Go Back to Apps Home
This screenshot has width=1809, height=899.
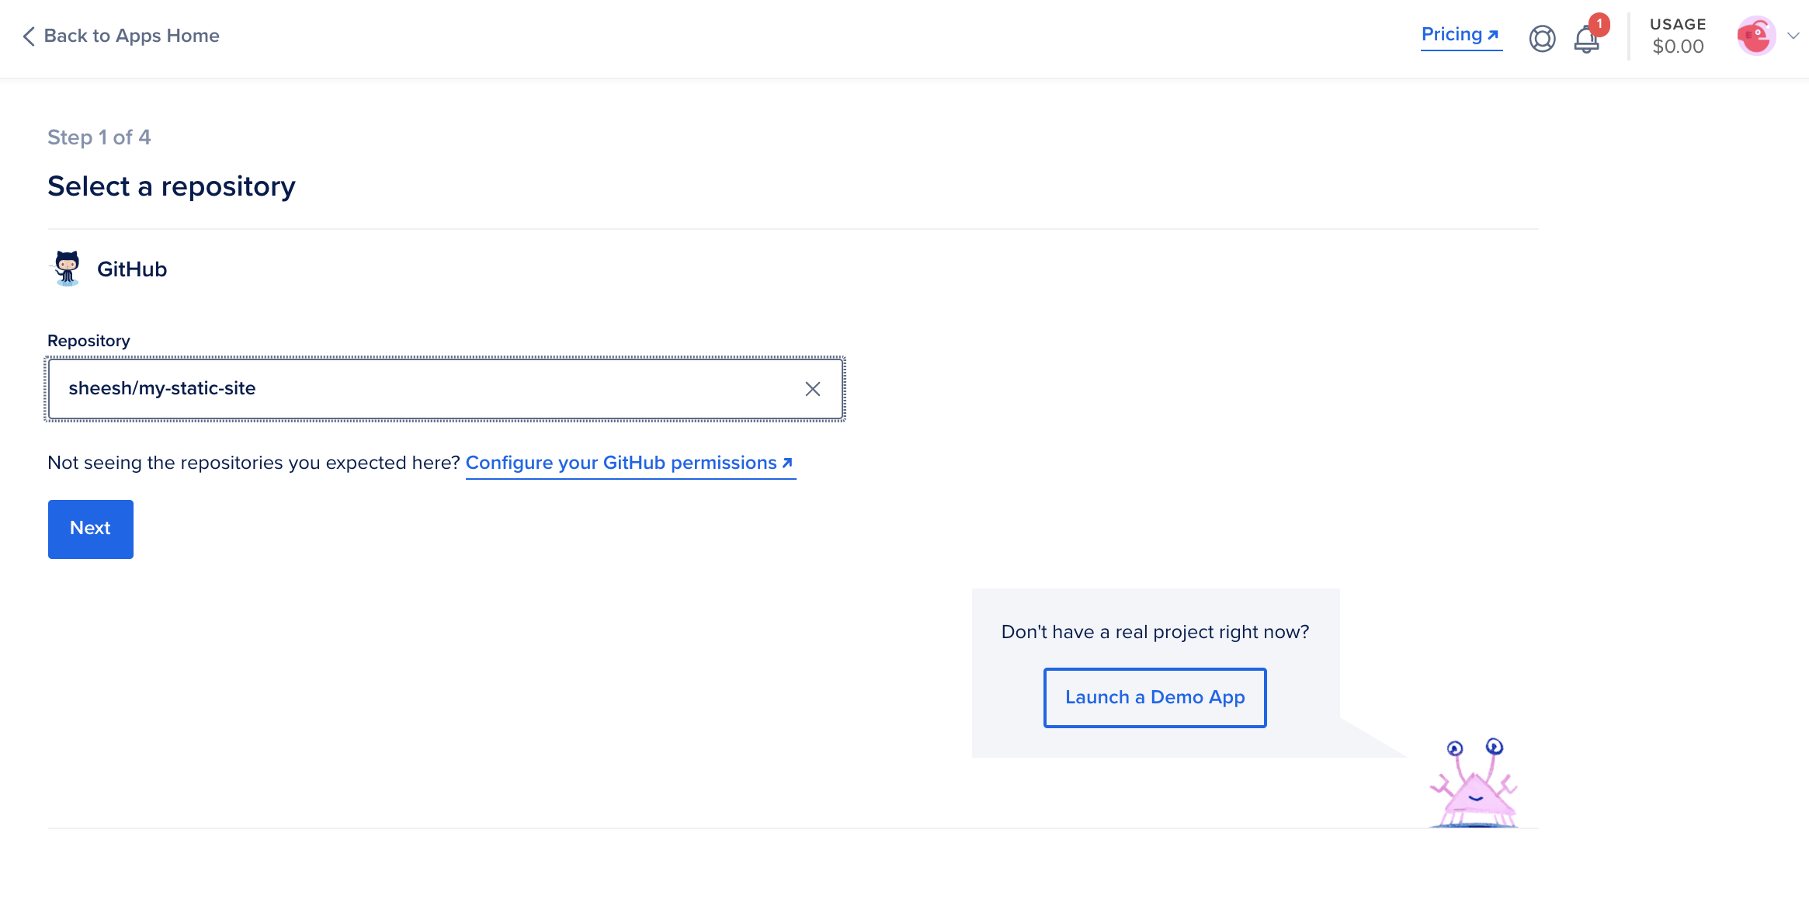(x=131, y=36)
